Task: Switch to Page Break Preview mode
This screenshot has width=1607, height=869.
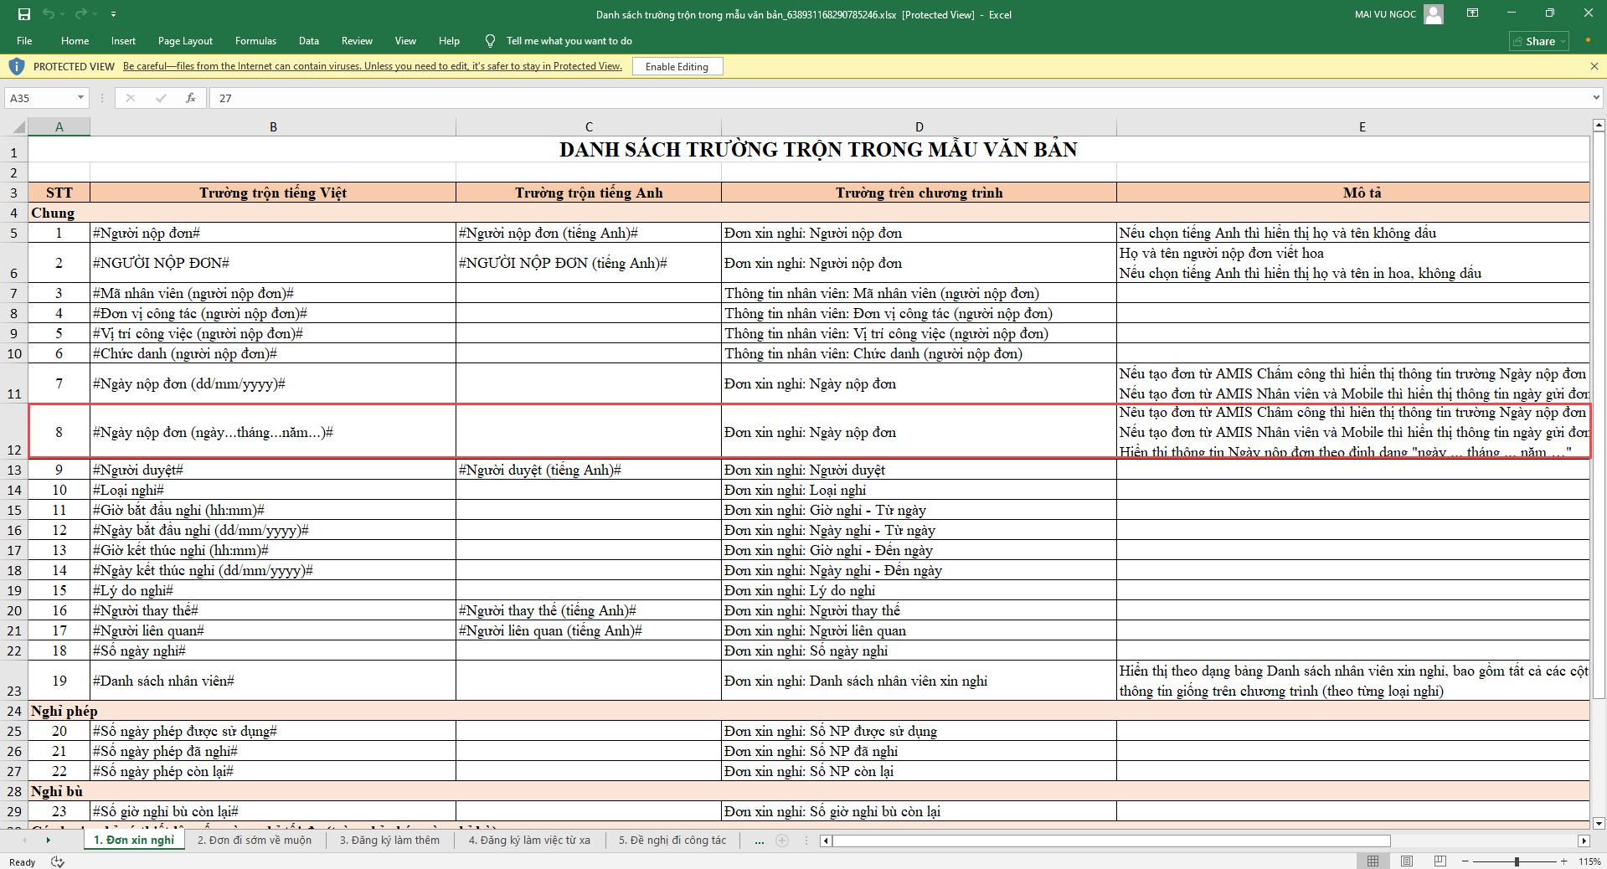Action: click(1440, 861)
